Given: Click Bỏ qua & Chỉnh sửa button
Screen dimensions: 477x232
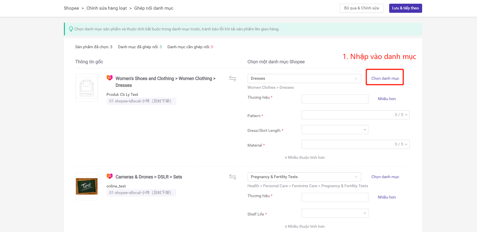Looking at the screenshot, I should (361, 8).
